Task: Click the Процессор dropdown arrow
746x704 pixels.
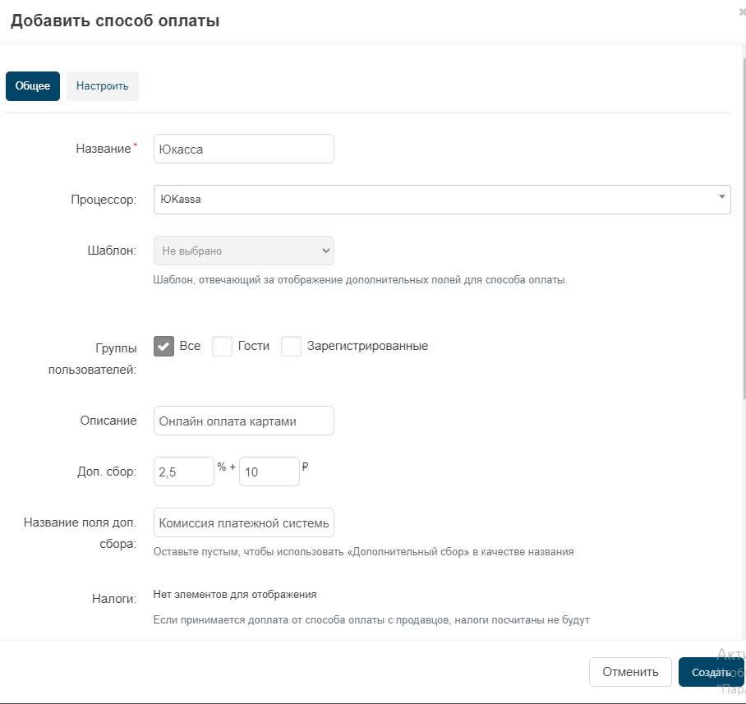Action: coord(721,197)
